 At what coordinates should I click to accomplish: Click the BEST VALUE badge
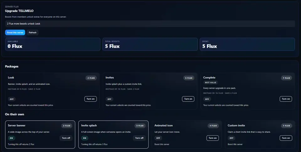[210, 83]
